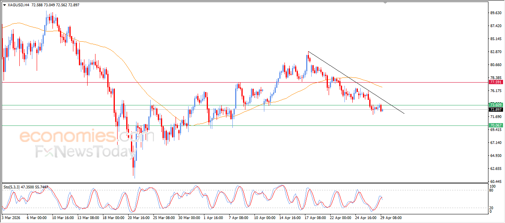The image size is (505, 223).
Task: Click the 29 Apr 08:00 date label
Action: [391, 217]
